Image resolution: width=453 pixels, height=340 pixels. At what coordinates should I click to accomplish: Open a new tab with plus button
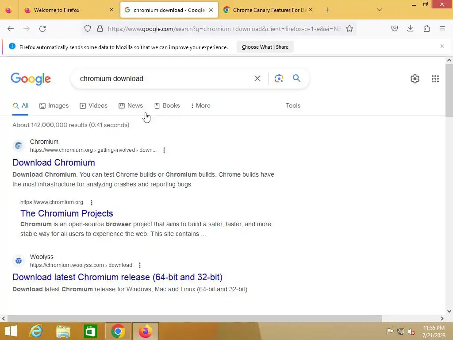coord(327,10)
